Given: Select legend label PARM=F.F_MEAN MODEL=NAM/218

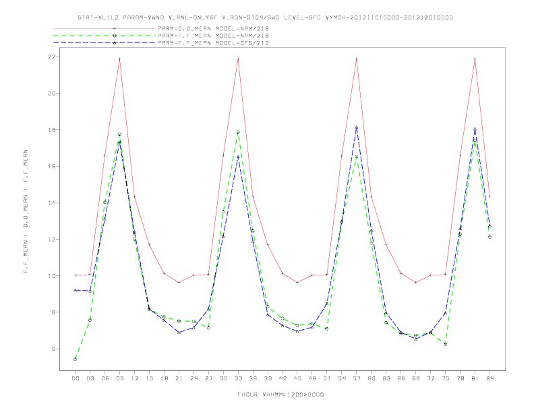Looking at the screenshot, I should (x=213, y=36).
